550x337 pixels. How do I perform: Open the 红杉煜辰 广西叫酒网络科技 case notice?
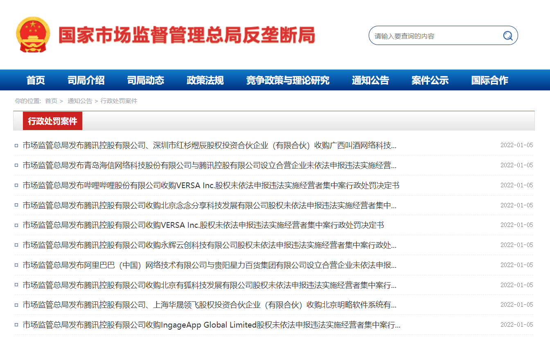tap(210, 145)
